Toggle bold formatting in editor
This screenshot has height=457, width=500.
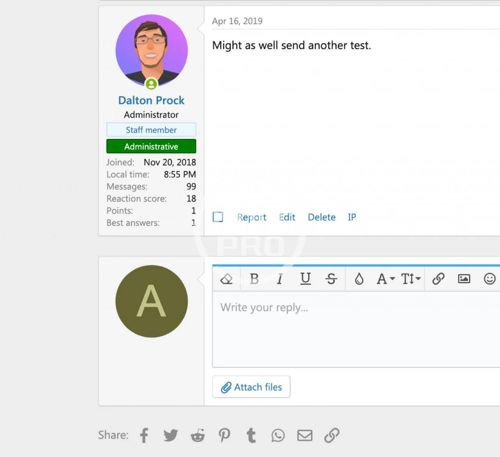pyautogui.click(x=254, y=279)
